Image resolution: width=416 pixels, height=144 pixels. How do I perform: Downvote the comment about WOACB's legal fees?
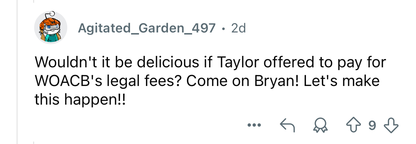(390, 125)
